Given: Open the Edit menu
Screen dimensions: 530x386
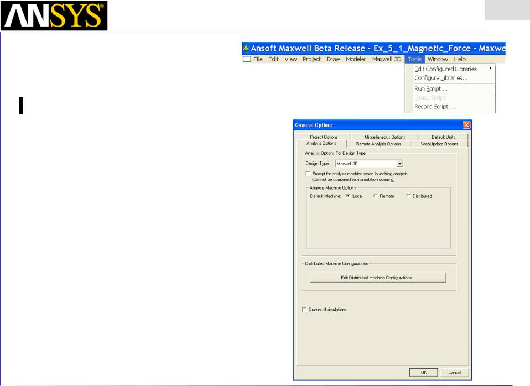Looking at the screenshot, I should click(x=273, y=59).
